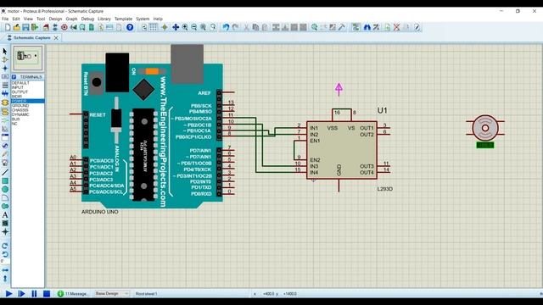Select the L293D chip U1 body
The width and height of the screenshot is (543, 305).
point(341,150)
